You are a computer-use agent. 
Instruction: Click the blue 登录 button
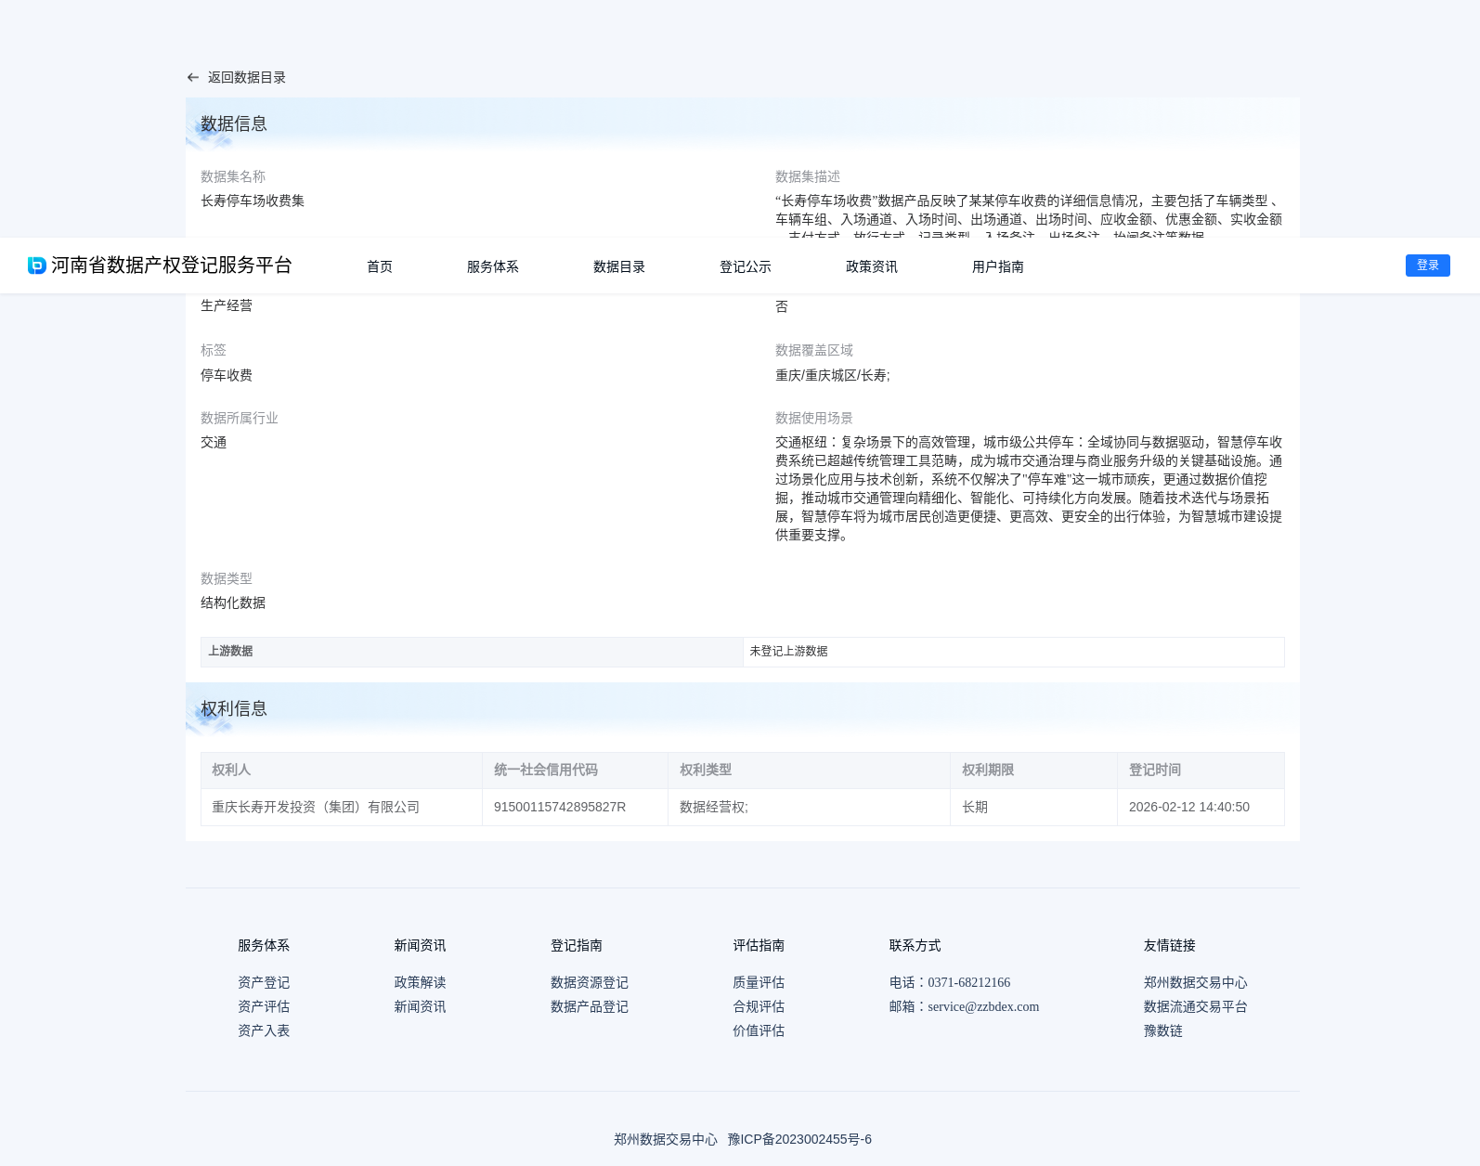tap(1428, 266)
